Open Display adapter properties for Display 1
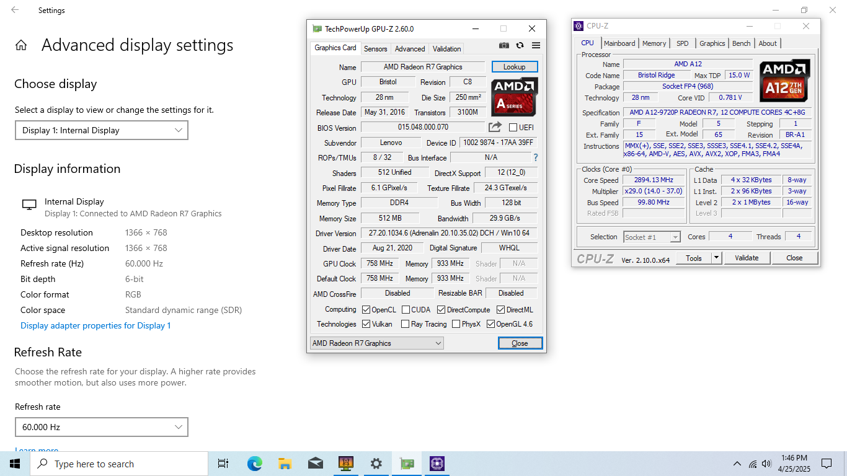This screenshot has height=476, width=847. (x=95, y=325)
